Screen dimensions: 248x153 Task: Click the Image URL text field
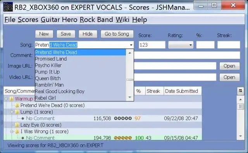(175, 66)
